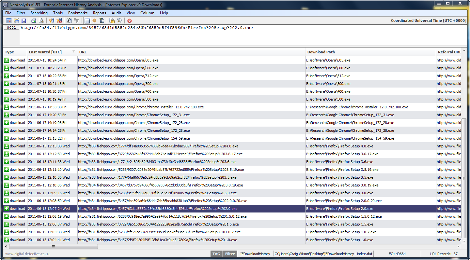Screen dimensions: 470x260
Task: Sort by the Download Path column header
Action: point(371,52)
